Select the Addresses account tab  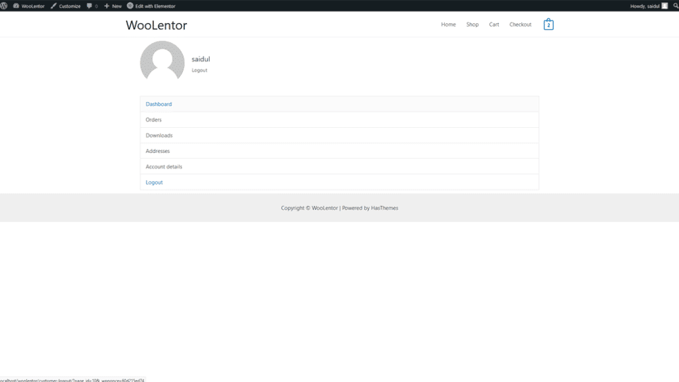(x=339, y=151)
